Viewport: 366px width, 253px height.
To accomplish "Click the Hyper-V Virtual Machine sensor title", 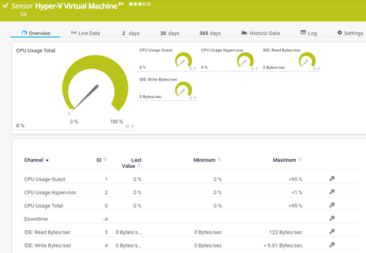I will pyautogui.click(x=76, y=6).
